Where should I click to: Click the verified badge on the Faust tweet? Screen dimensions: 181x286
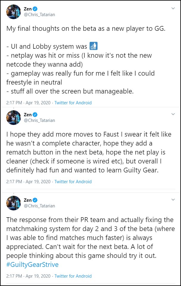35,114
